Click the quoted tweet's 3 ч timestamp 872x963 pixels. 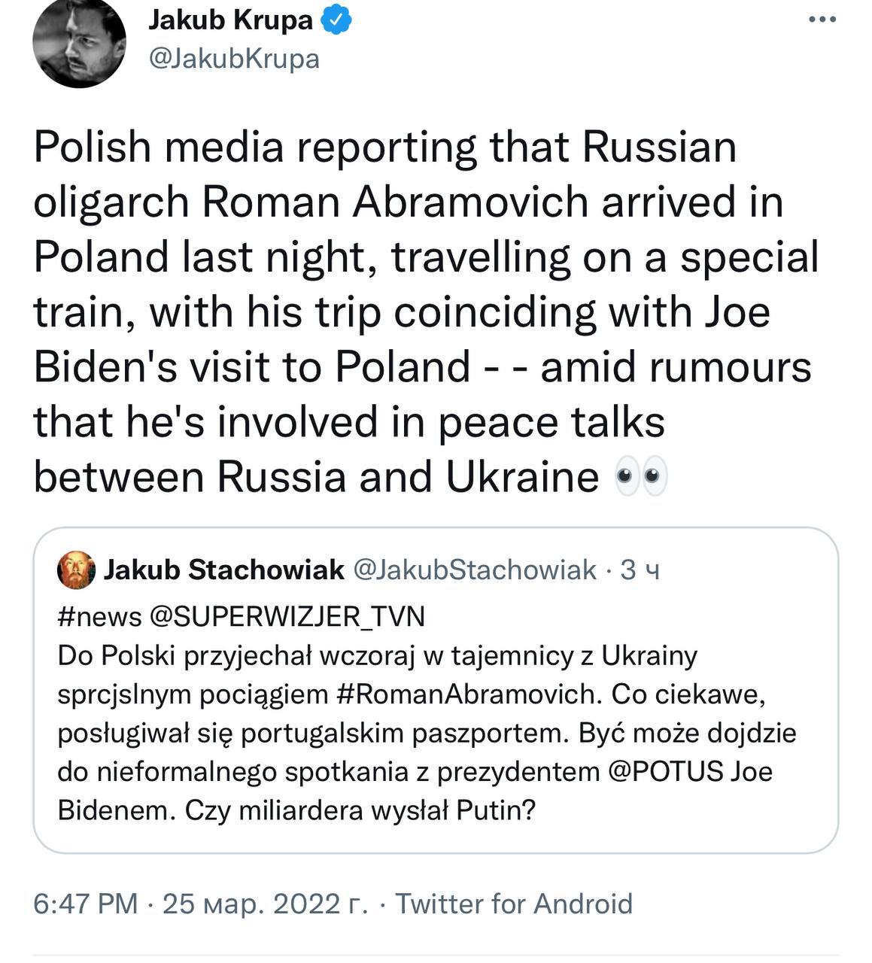(x=640, y=570)
